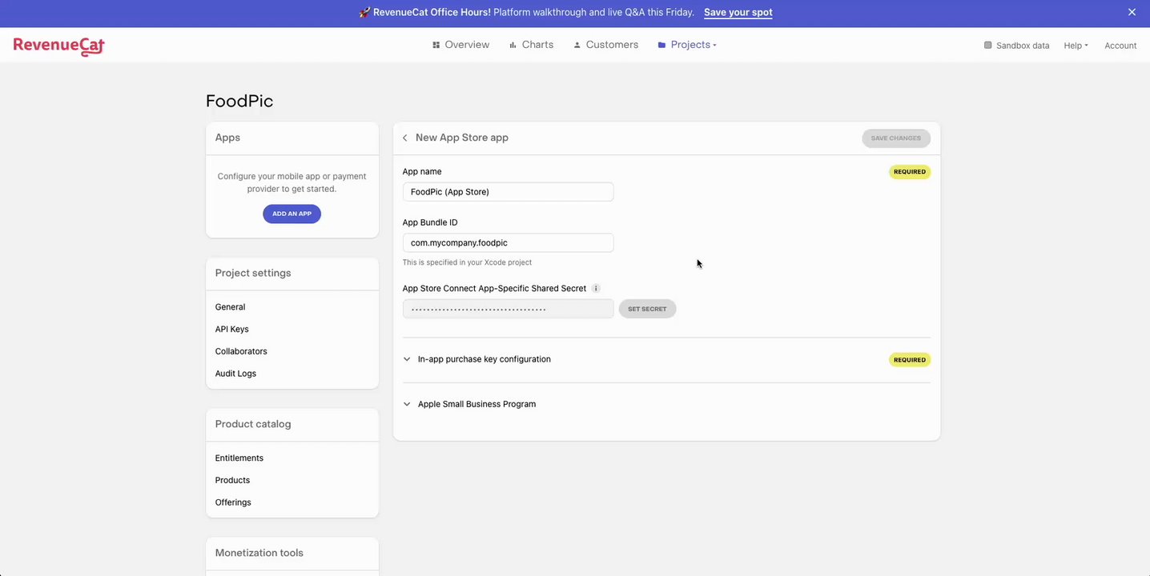1150x576 pixels.
Task: Open the Charts tab
Action: pos(531,45)
